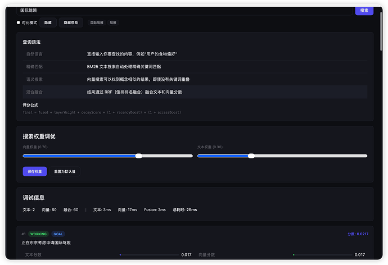Click the 文本: 3ms debug timing
The width and height of the screenshot is (388, 265).
(102, 209)
